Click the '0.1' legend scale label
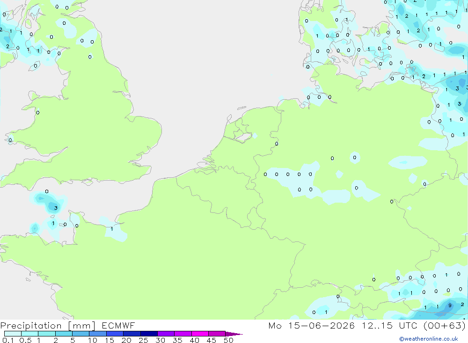 8,340
